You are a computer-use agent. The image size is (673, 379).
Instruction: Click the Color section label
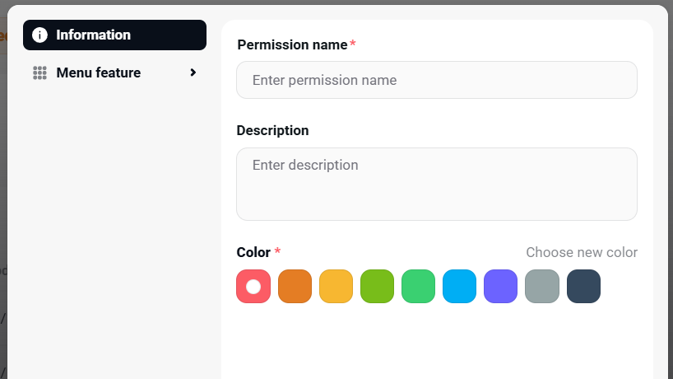pyautogui.click(x=253, y=252)
